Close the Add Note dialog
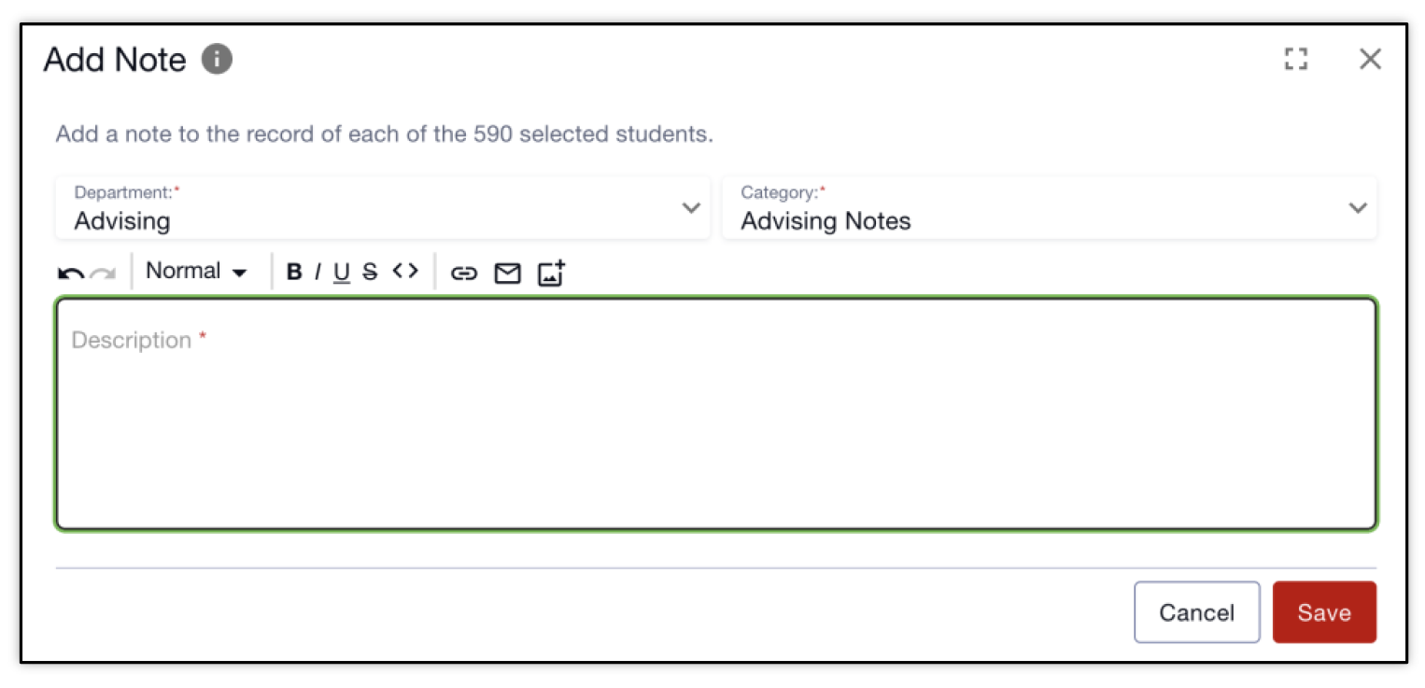 [x=1369, y=60]
